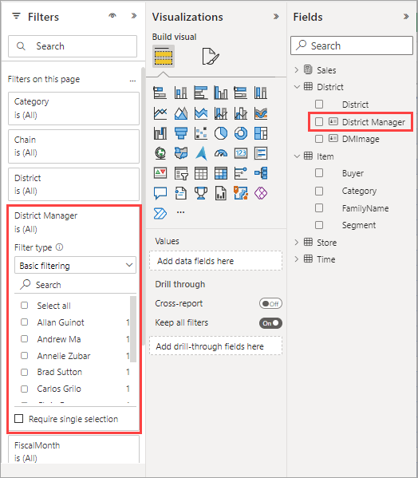Image resolution: width=418 pixels, height=478 pixels.
Task: Tick the Andrew Ma checkbox
Action: [x=25, y=338]
